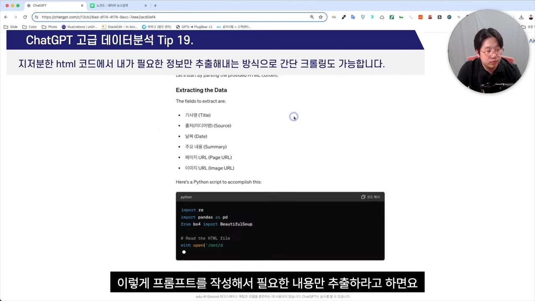Open the Color bookmarks folder

pos(30,27)
